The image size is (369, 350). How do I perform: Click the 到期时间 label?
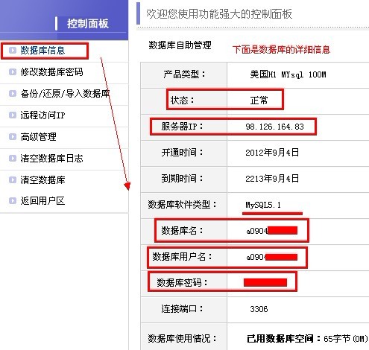point(182,179)
